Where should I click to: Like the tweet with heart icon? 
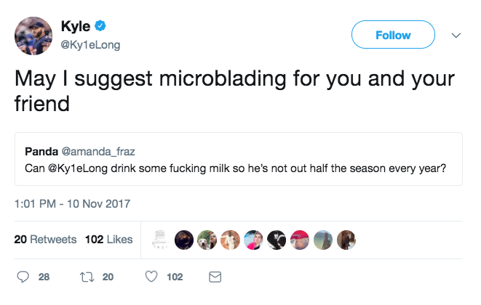coord(151,277)
